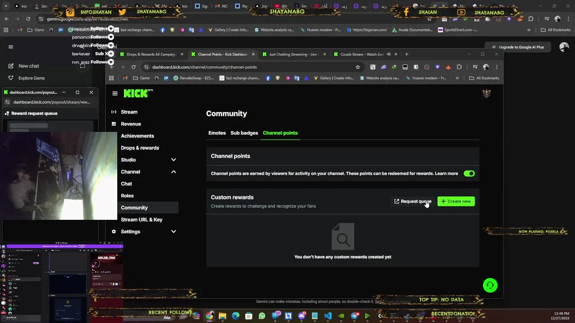Open Visual Studio Code from the taskbar
575x323 pixels.
pos(328,316)
